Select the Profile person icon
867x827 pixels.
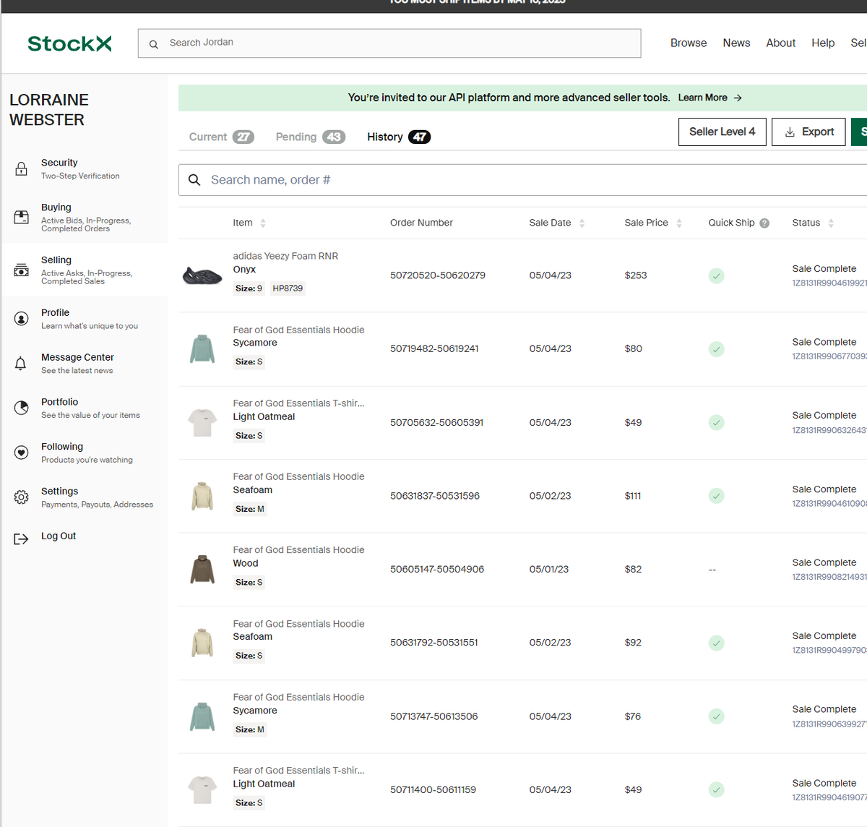[22, 318]
